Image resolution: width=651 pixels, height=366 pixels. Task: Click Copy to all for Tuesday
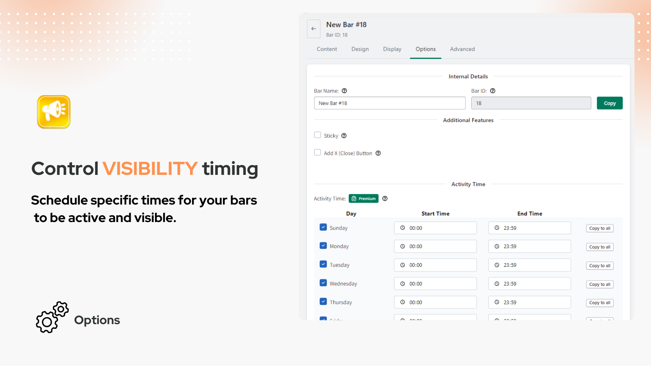(600, 266)
